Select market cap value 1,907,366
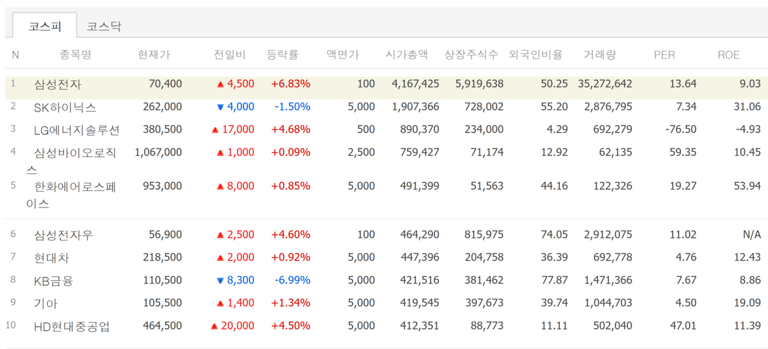 pos(415,107)
